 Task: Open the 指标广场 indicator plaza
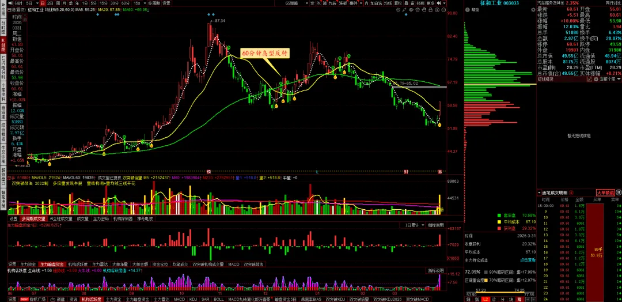(x=33, y=299)
